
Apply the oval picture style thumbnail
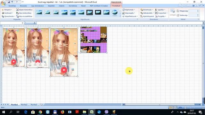pyautogui.click(x=115, y=12)
